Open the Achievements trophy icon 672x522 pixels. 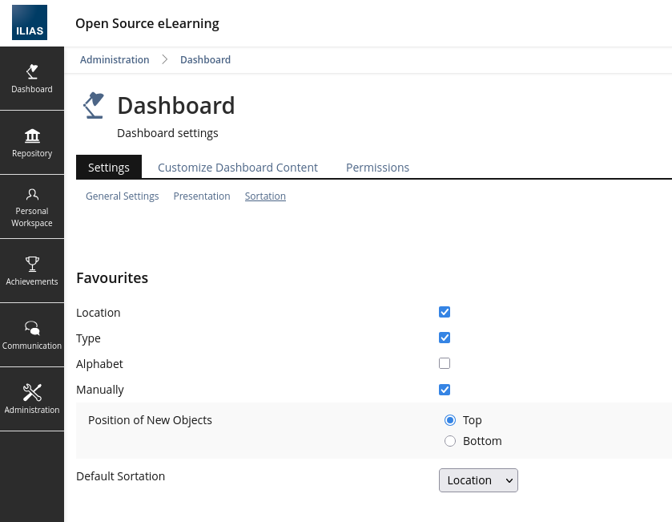32,263
